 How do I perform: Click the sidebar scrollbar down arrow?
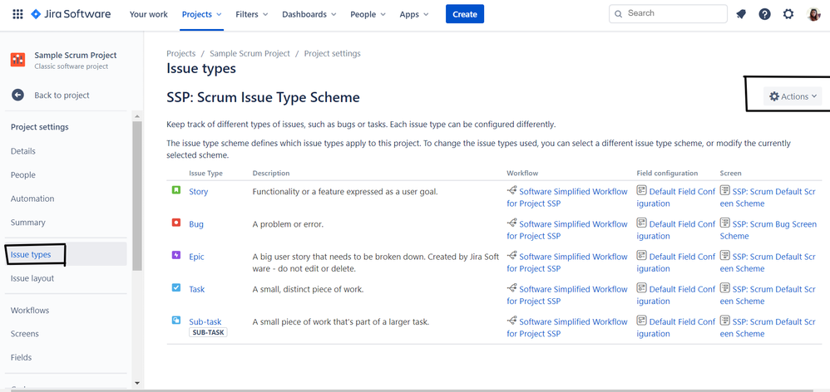[x=137, y=383]
